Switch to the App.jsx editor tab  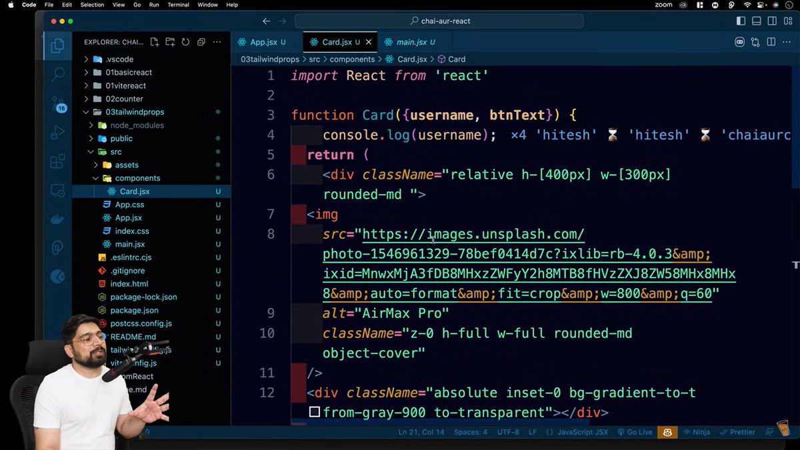click(267, 42)
